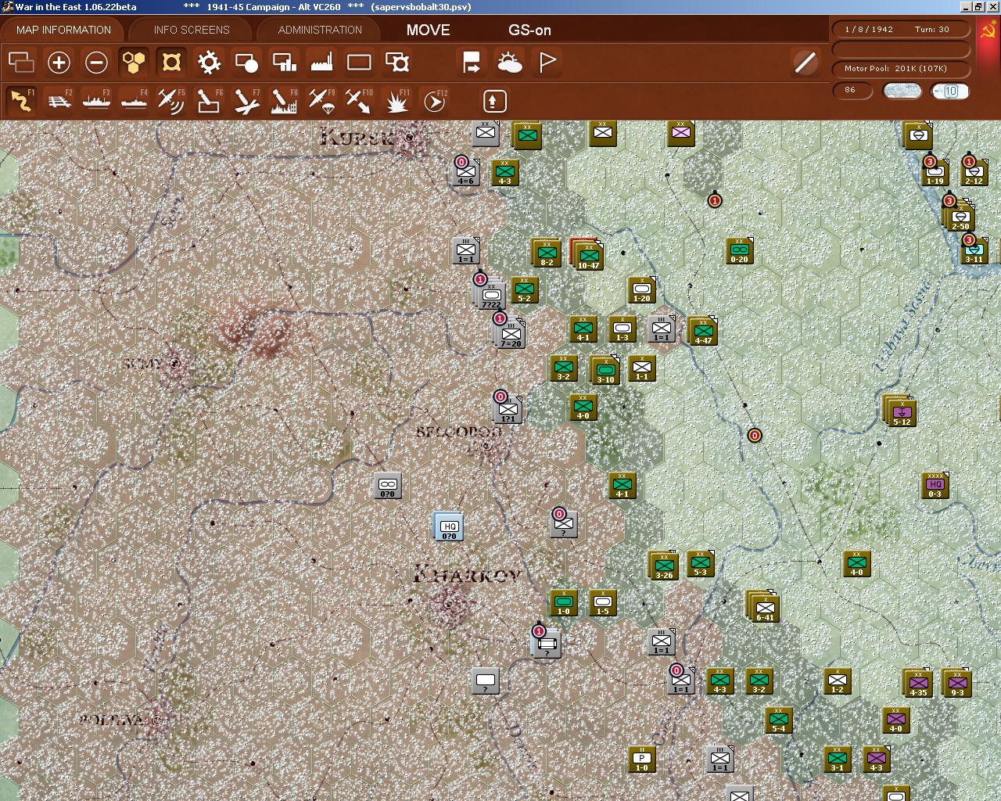Select the P 1-0 unit

641,759
